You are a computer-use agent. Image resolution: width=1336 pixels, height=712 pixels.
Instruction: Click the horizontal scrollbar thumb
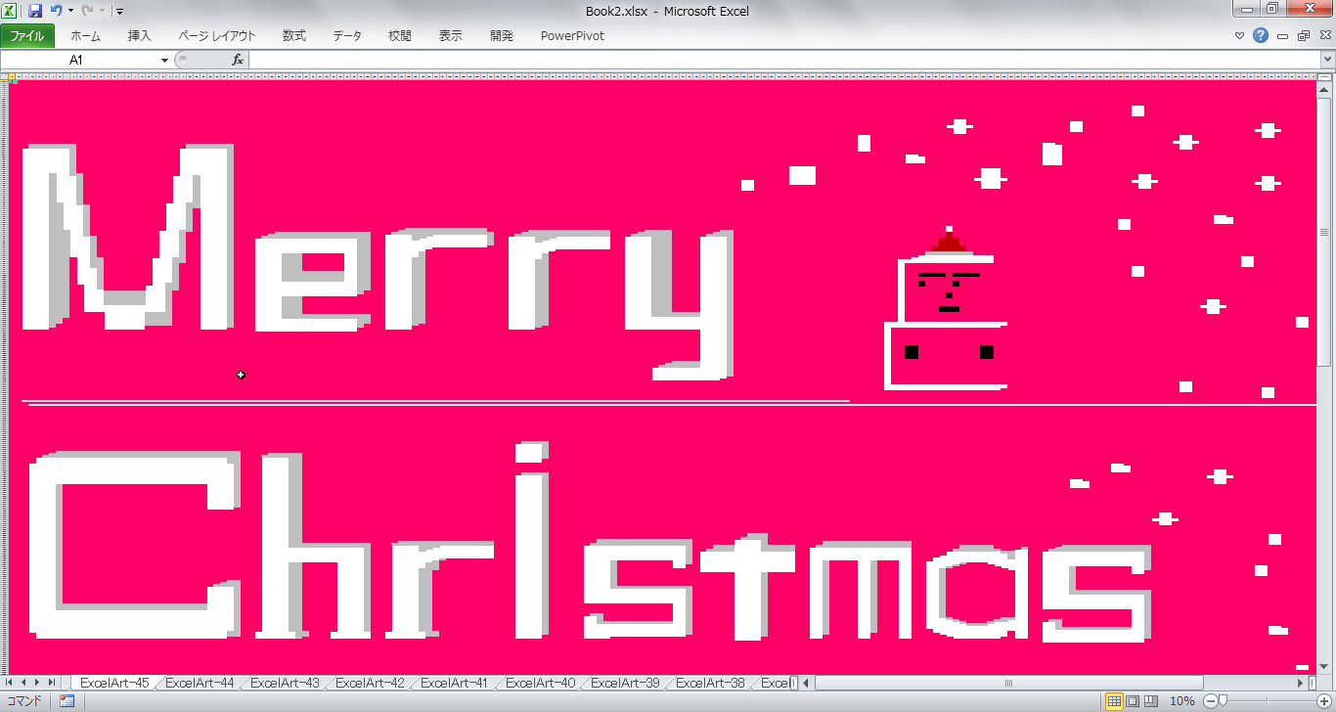tap(1007, 683)
